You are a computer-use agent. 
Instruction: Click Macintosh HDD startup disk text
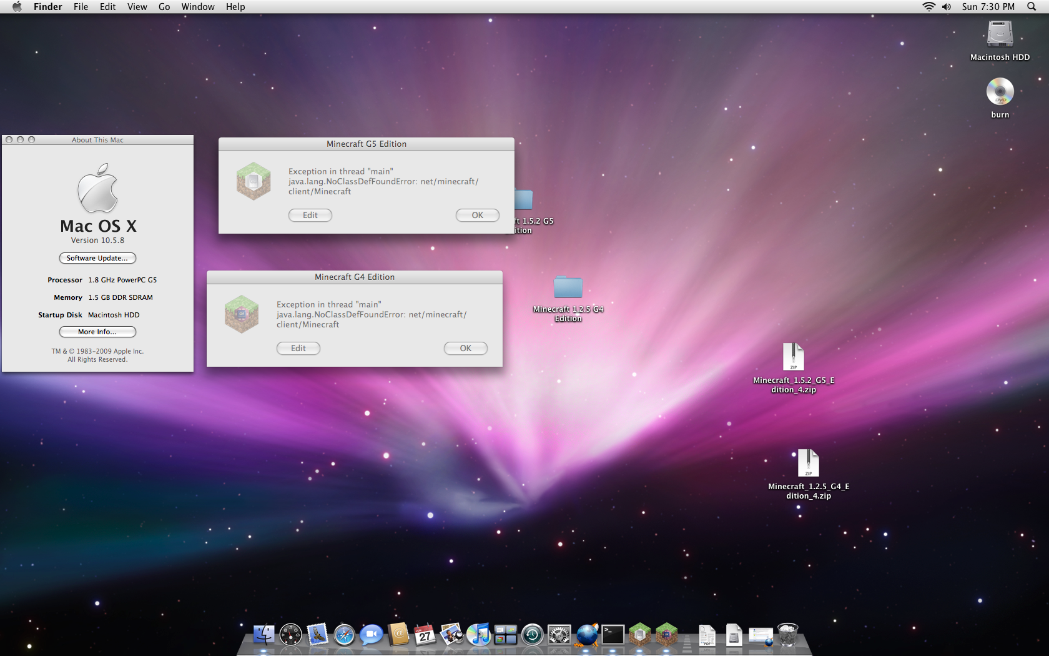click(x=114, y=315)
